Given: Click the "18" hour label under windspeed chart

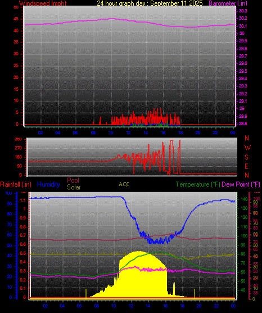Looking at the screenshot, I should click(180, 133).
